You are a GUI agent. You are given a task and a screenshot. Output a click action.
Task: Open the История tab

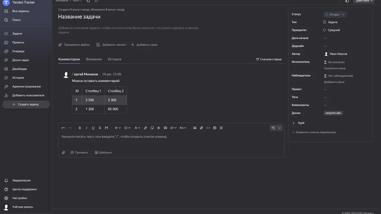114,59
